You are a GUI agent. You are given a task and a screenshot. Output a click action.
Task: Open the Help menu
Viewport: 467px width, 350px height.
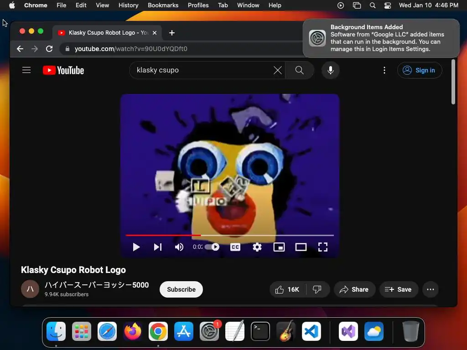275,5
